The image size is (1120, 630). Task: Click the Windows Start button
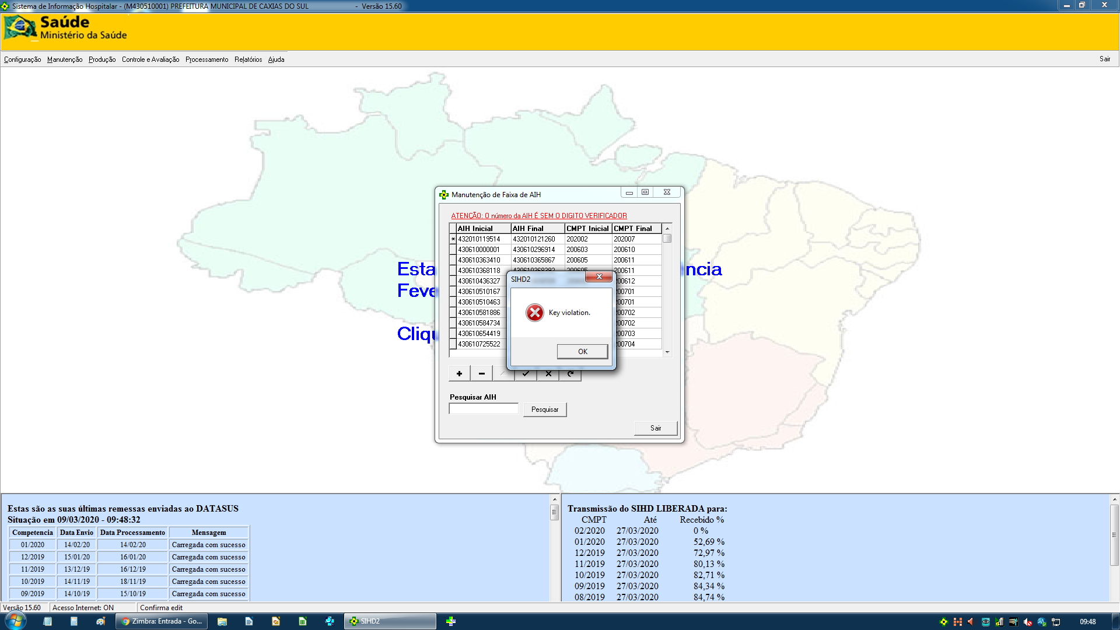(x=16, y=621)
